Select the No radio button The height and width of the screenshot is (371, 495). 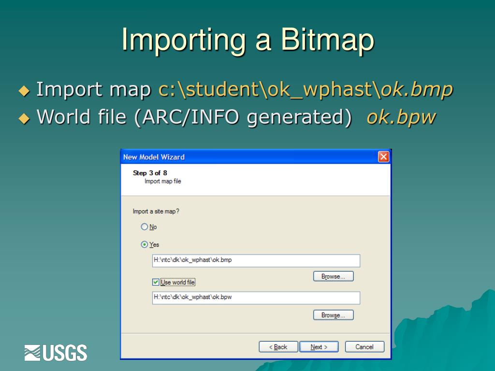[x=144, y=227]
